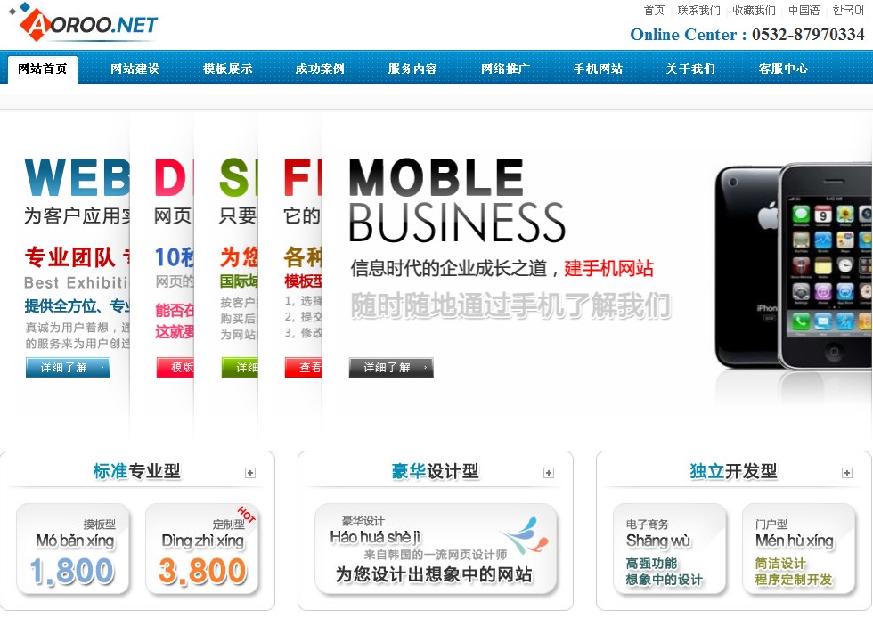Open the 豪华设计 designer banner card
This screenshot has height=618, width=873.
[436, 549]
